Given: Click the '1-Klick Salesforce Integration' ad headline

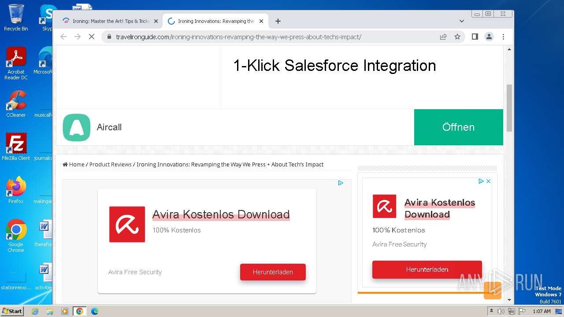Looking at the screenshot, I should pos(334,66).
